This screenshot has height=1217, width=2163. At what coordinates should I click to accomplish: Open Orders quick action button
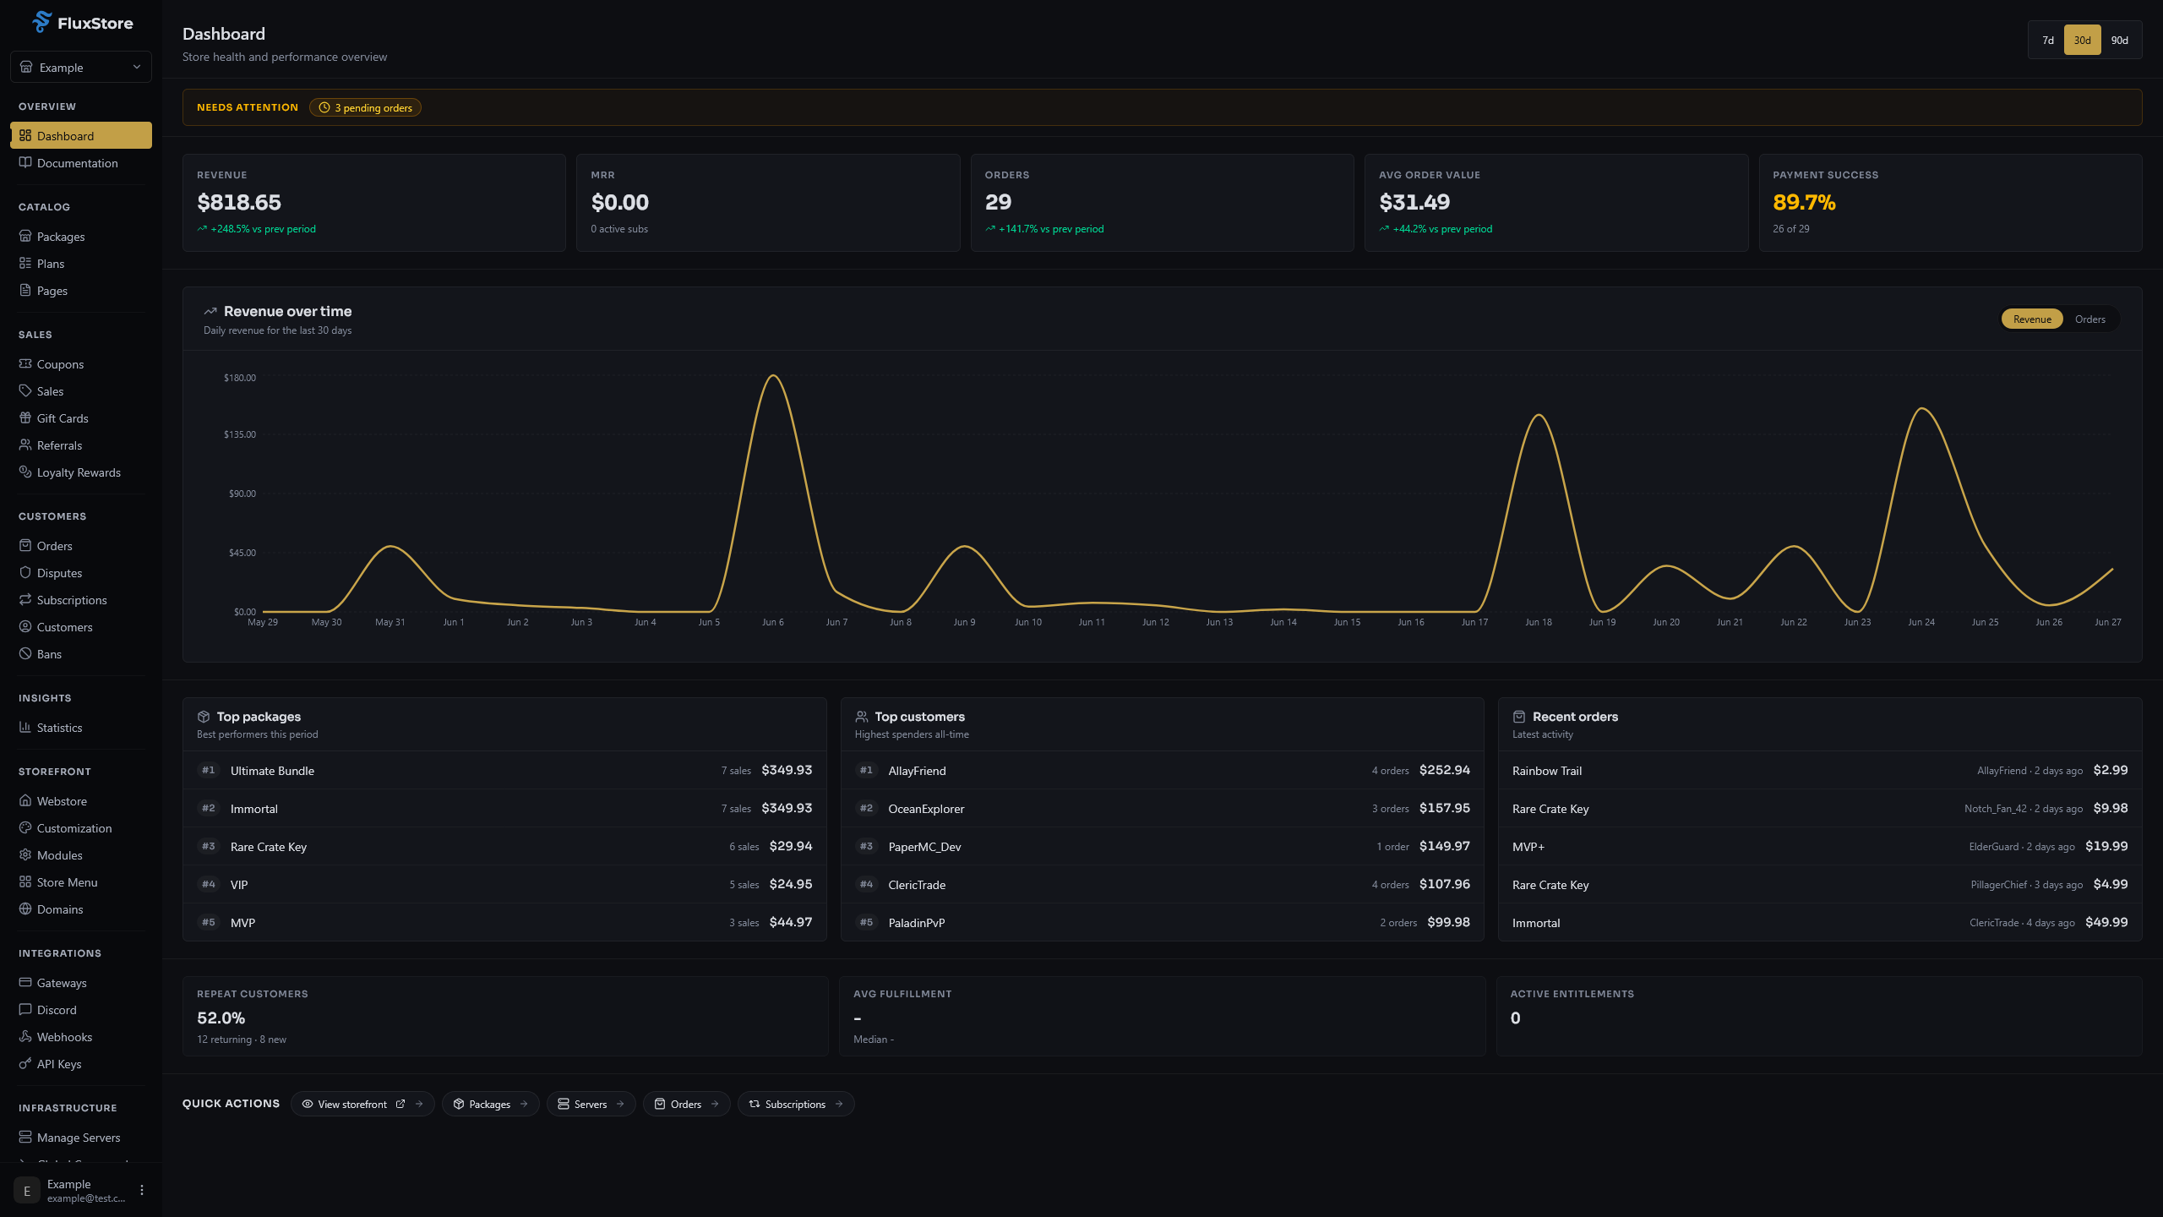point(686,1105)
